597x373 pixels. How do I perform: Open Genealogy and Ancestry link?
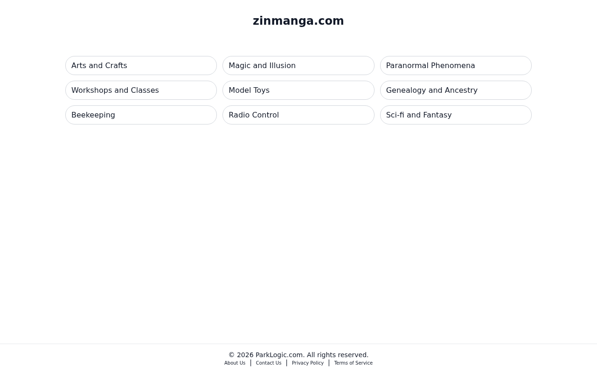click(456, 90)
